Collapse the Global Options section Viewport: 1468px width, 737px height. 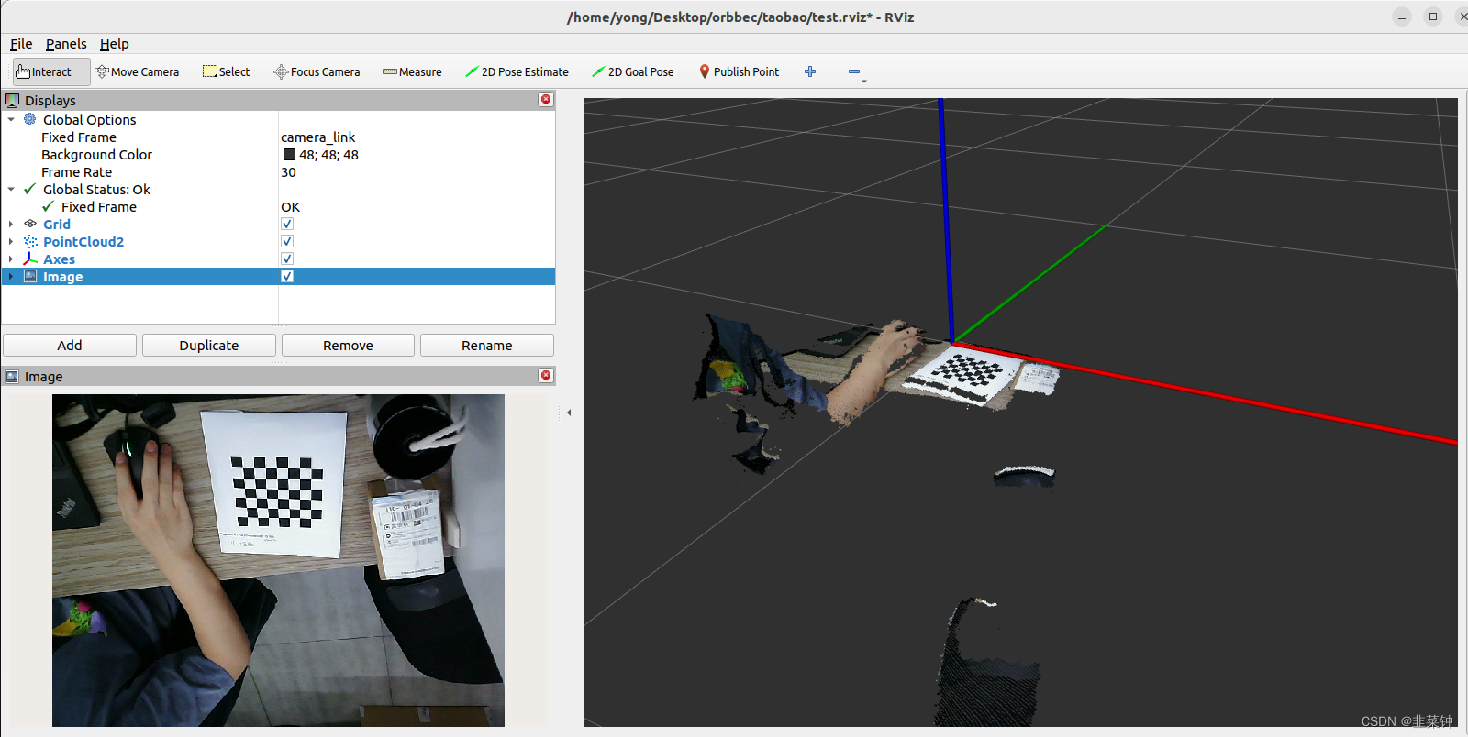click(x=11, y=119)
